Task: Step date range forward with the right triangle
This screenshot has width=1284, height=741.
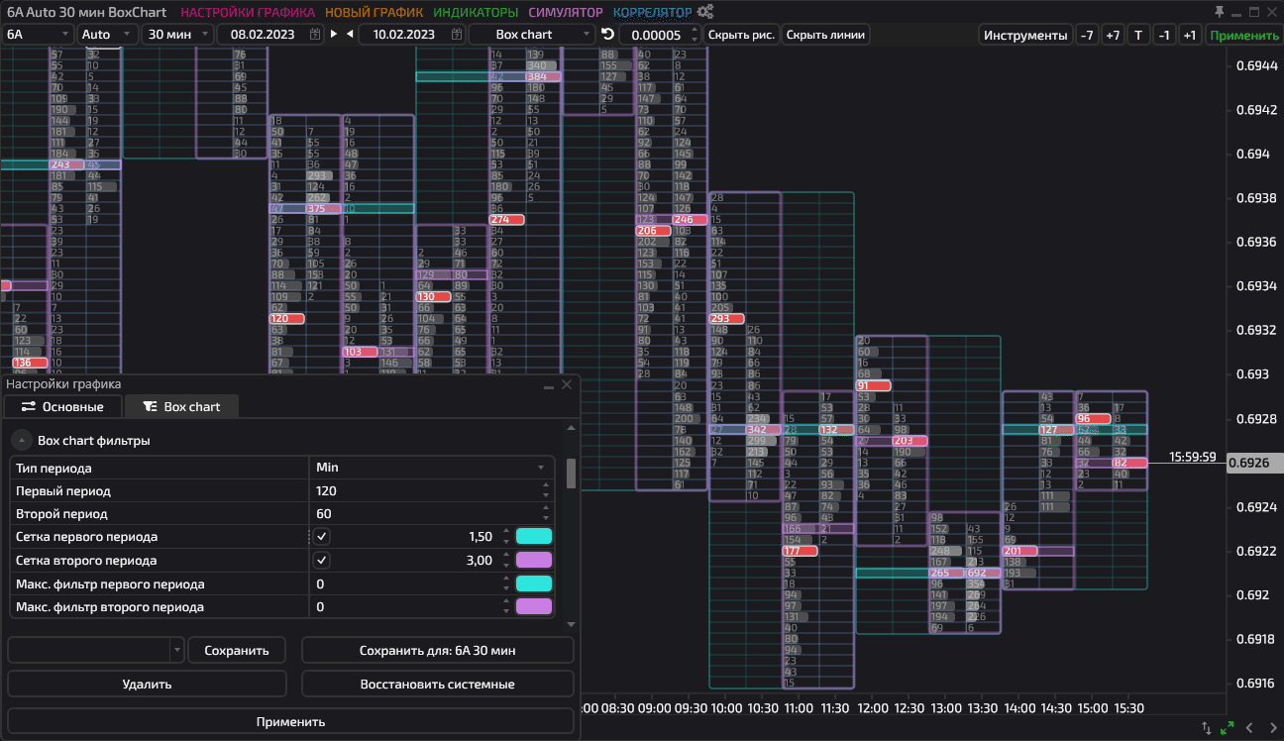Action: 334,35
